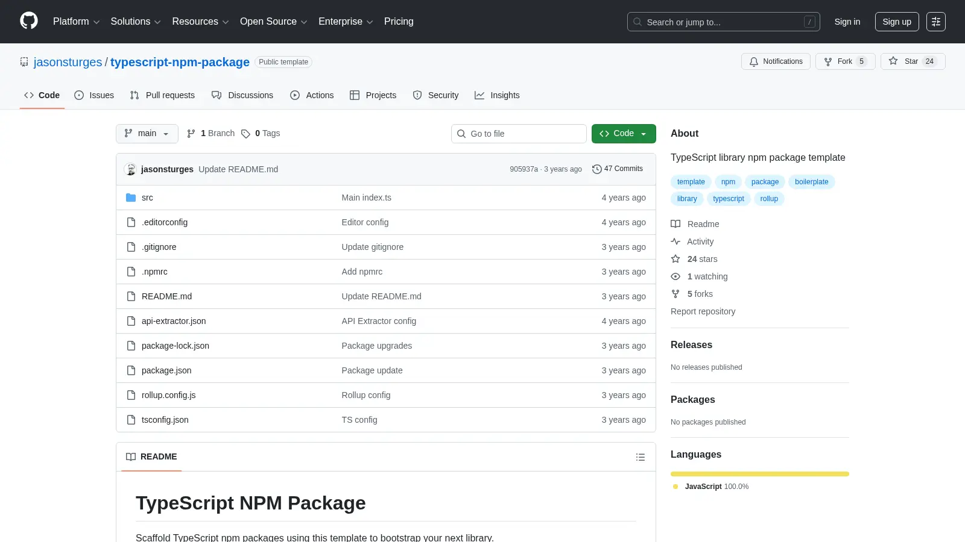Select the .npmrc file icon

point(131,272)
